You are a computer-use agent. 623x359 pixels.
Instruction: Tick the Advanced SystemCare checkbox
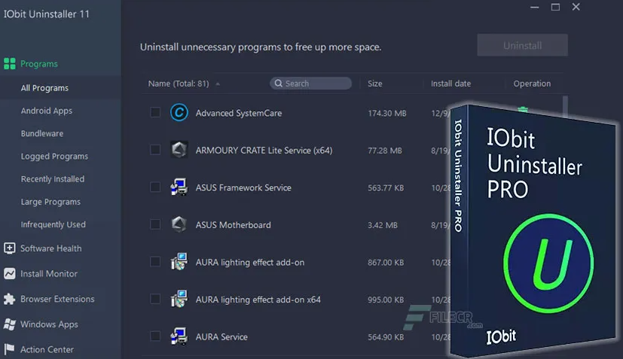click(x=155, y=112)
